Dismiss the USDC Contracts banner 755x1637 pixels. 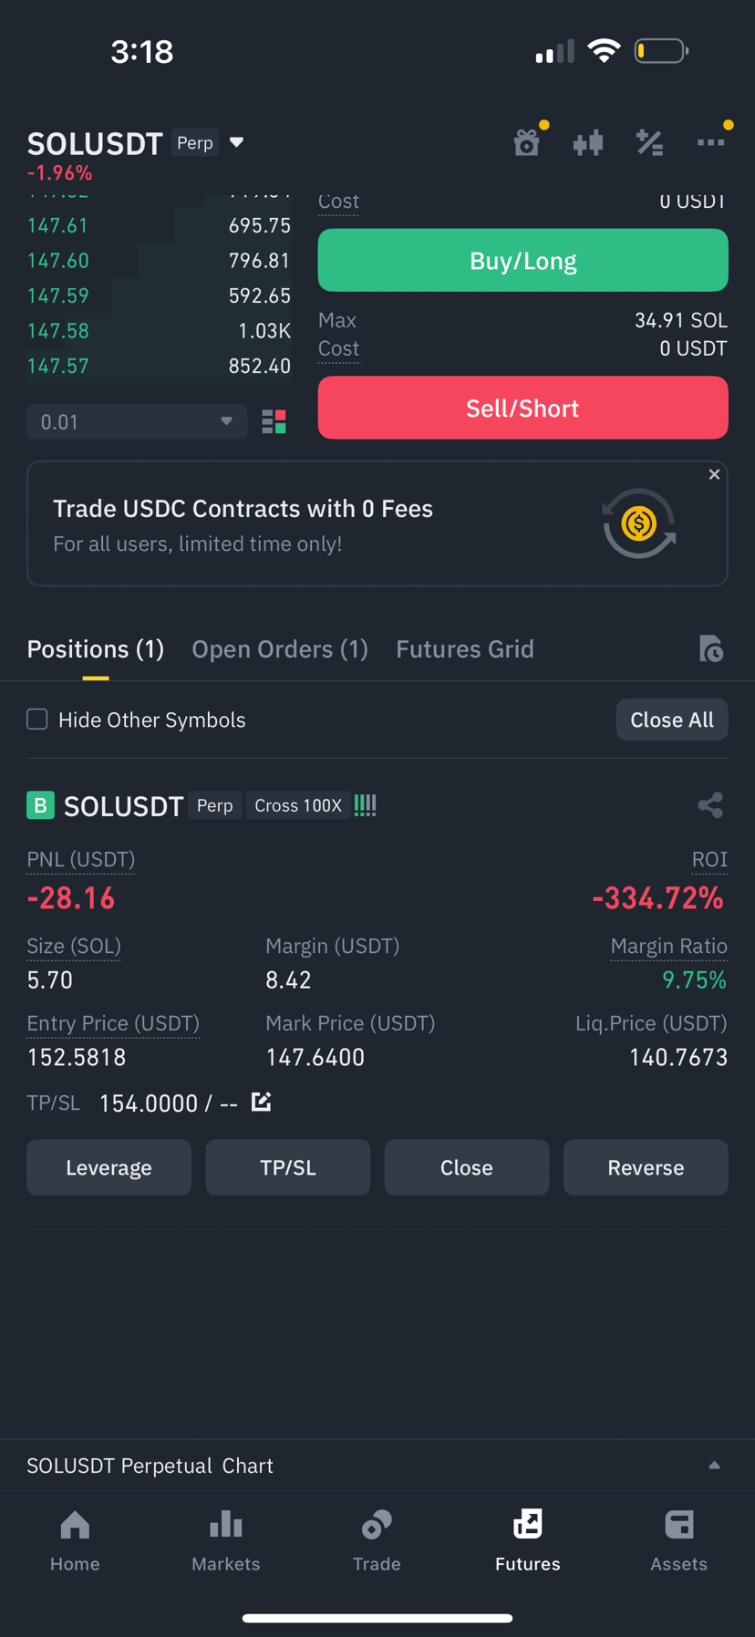(x=714, y=474)
